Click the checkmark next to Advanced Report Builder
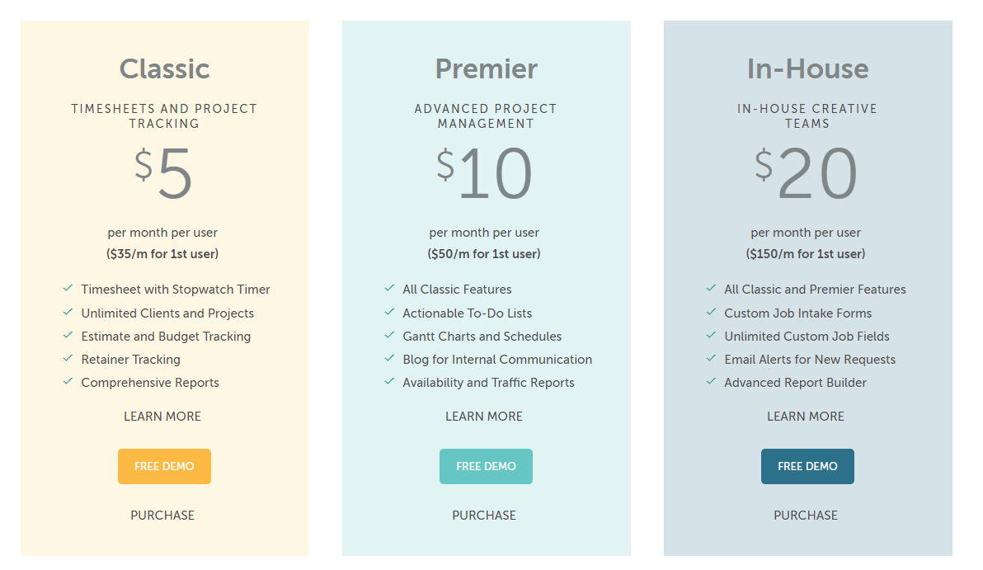The width and height of the screenshot is (983, 570). [711, 381]
